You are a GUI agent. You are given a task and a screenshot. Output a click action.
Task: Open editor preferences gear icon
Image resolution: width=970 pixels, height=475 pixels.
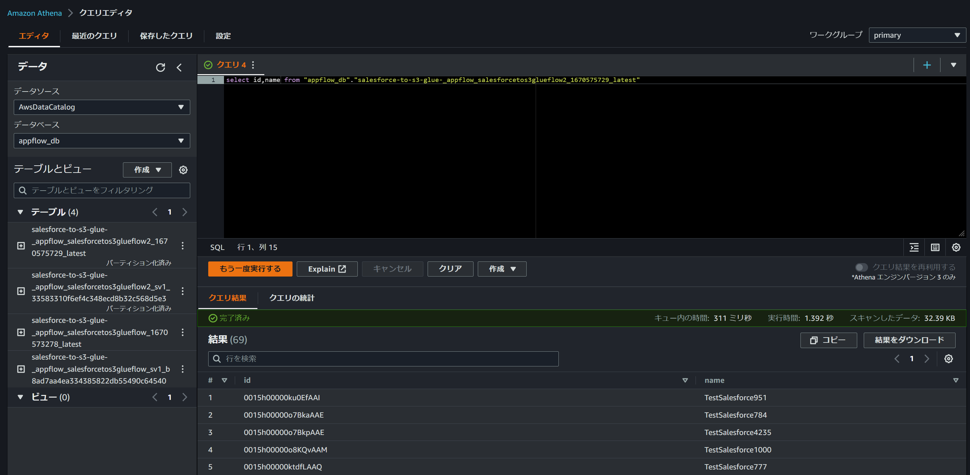point(956,247)
